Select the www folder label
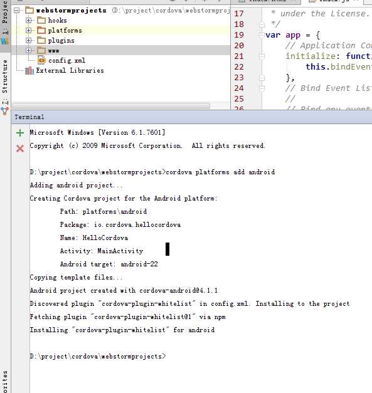The image size is (372, 393). coord(53,51)
